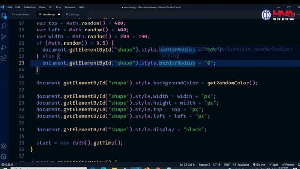
Task: Click the 'Date' keyword on line 35
Action: [x=78, y=143]
